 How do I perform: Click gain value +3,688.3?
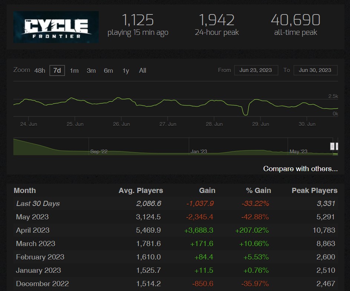click(199, 230)
